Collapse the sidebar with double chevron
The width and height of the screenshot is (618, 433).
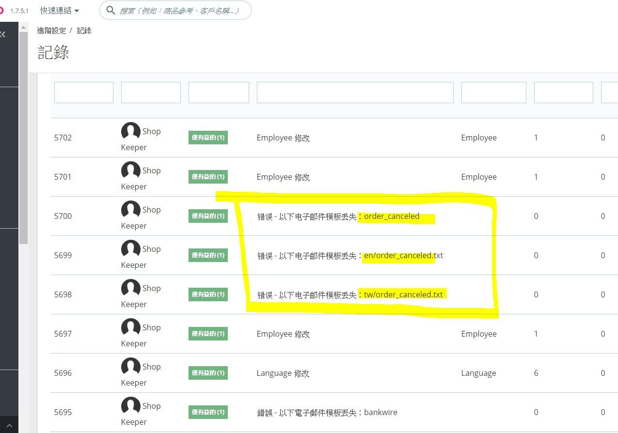[x=3, y=34]
